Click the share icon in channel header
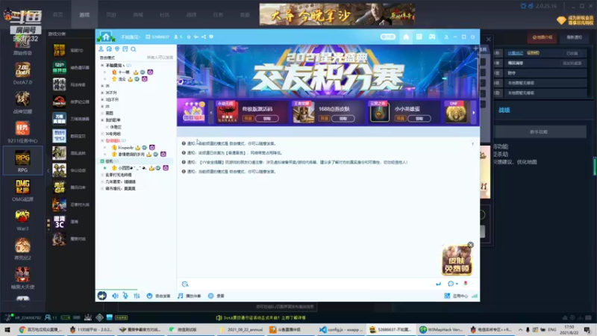The height and width of the screenshot is (336, 597). point(204,37)
